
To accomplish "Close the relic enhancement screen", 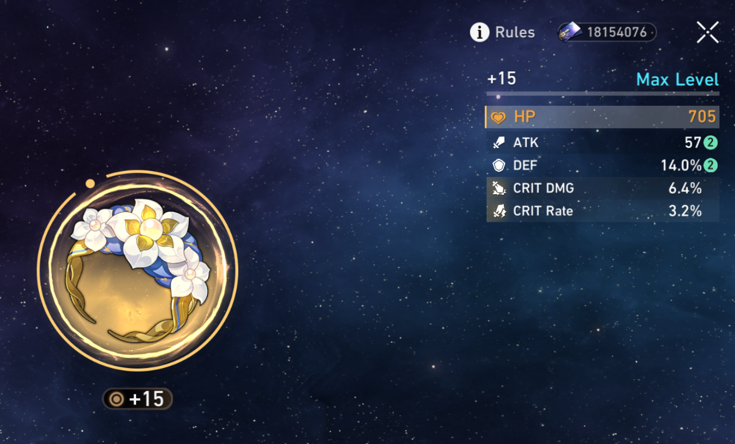I will (707, 32).
